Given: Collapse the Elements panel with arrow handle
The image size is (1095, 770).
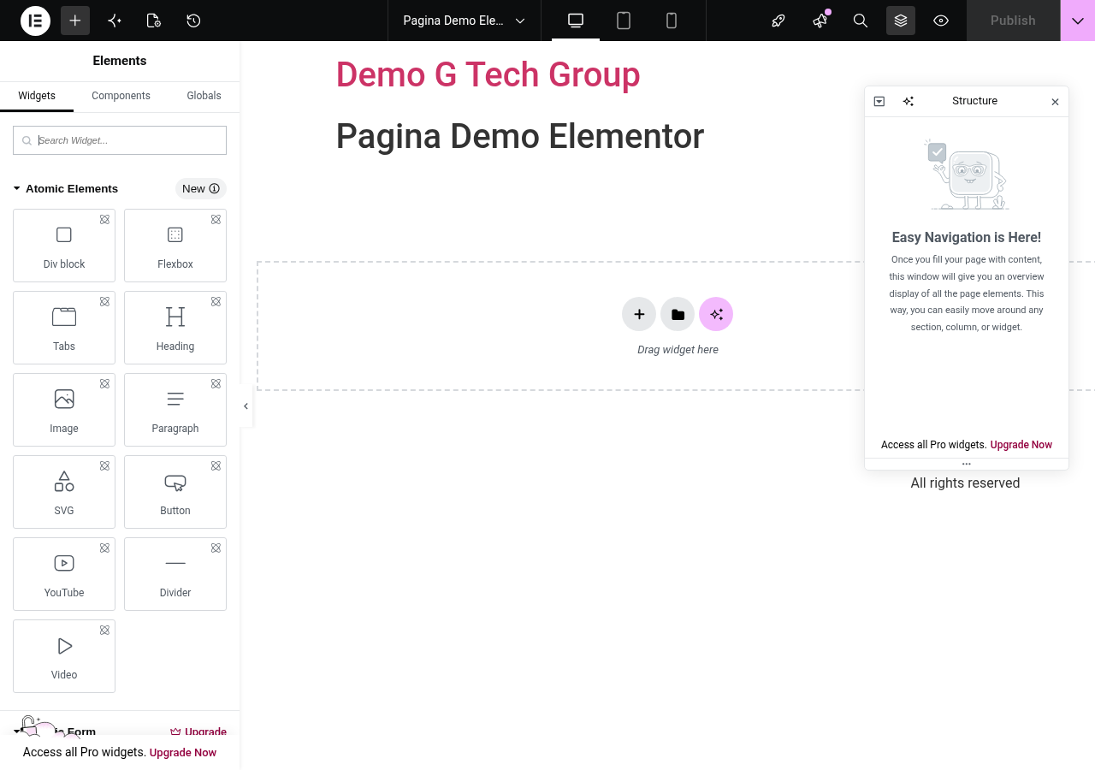Looking at the screenshot, I should 246,406.
